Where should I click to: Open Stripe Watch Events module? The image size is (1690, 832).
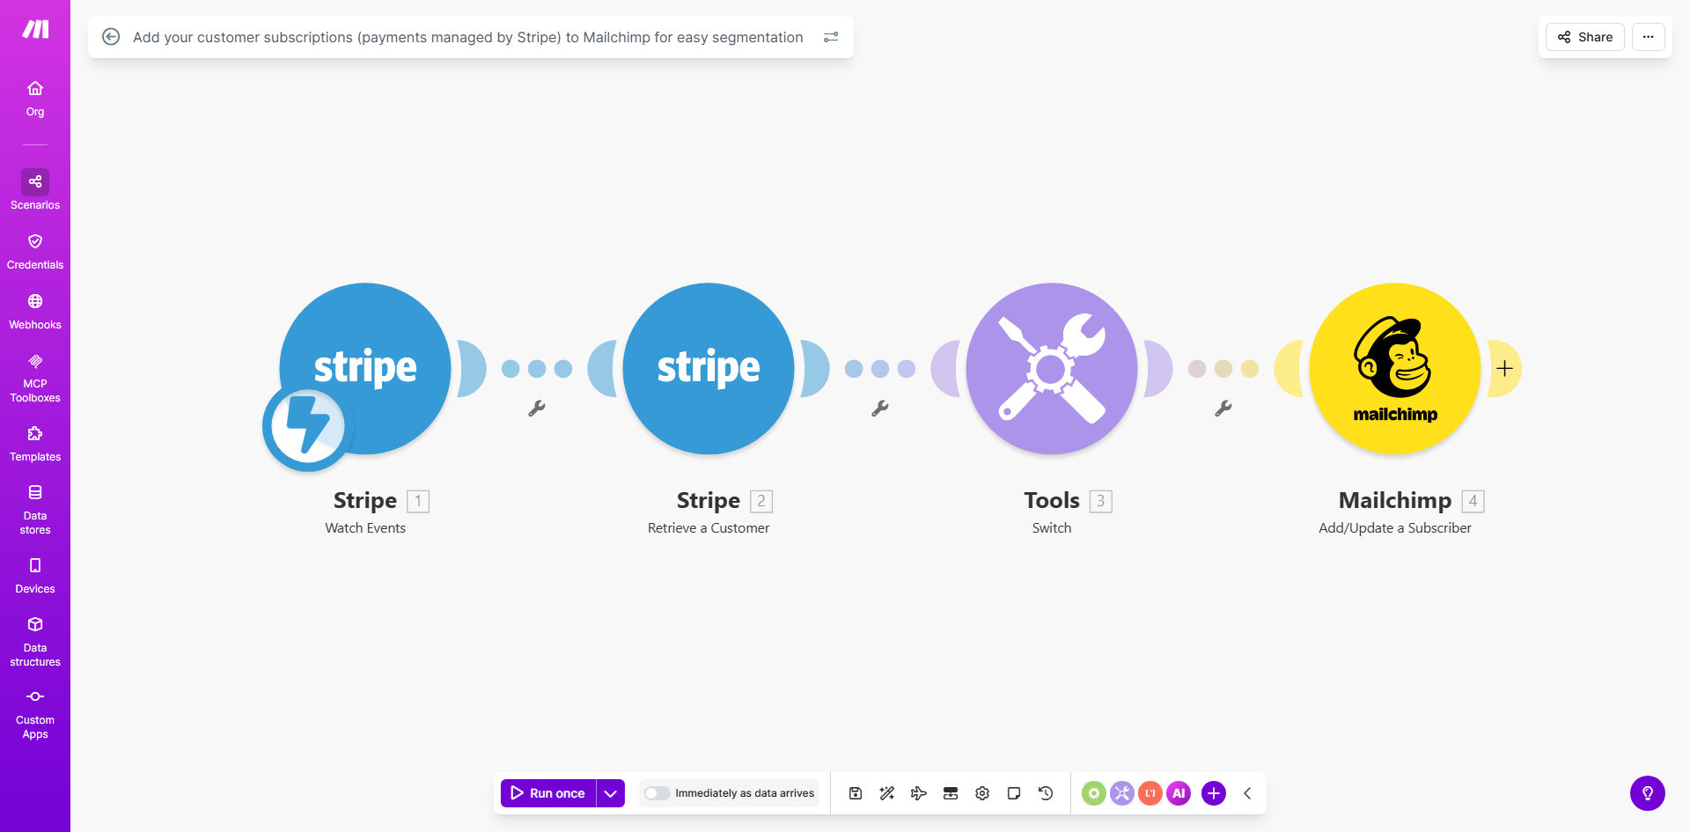(365, 368)
